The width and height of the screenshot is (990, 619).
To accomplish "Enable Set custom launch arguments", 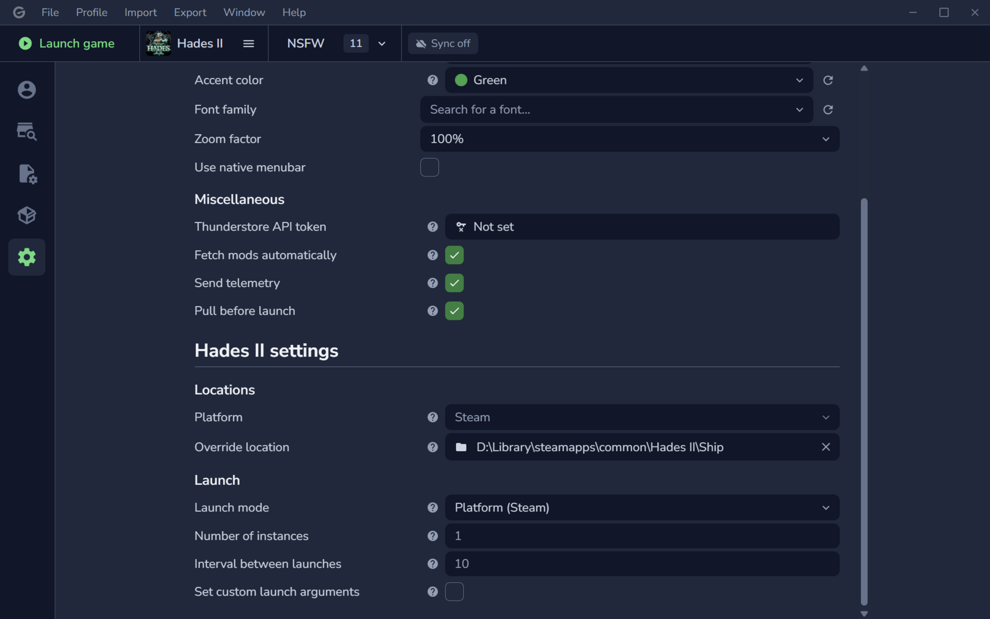I will pyautogui.click(x=454, y=591).
